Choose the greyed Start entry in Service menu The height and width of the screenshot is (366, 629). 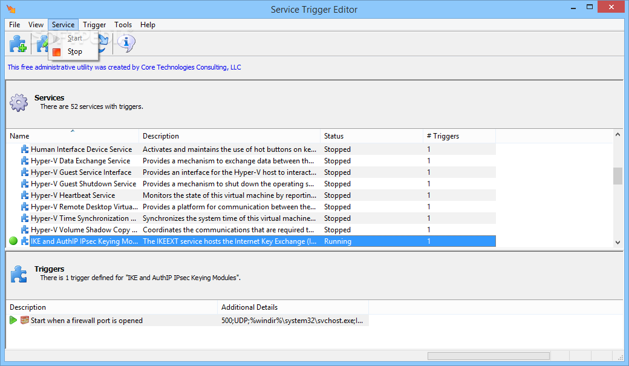[x=73, y=38]
